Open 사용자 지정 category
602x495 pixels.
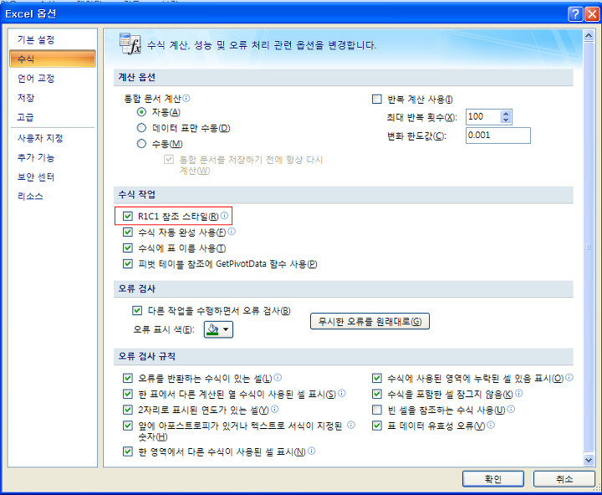[x=53, y=138]
